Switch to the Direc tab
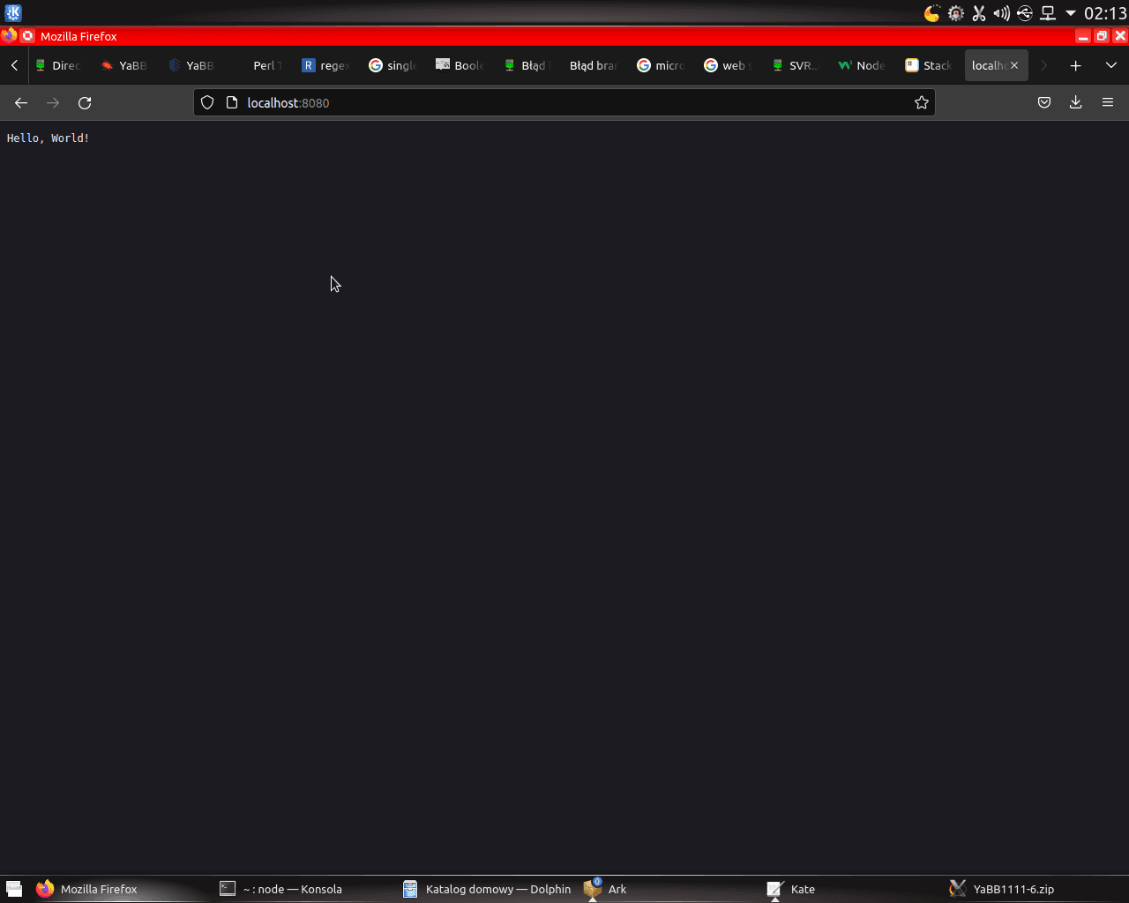Image resolution: width=1129 pixels, height=903 pixels. coord(60,65)
